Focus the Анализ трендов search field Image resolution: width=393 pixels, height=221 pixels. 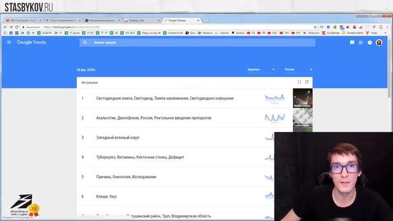[x=197, y=42]
